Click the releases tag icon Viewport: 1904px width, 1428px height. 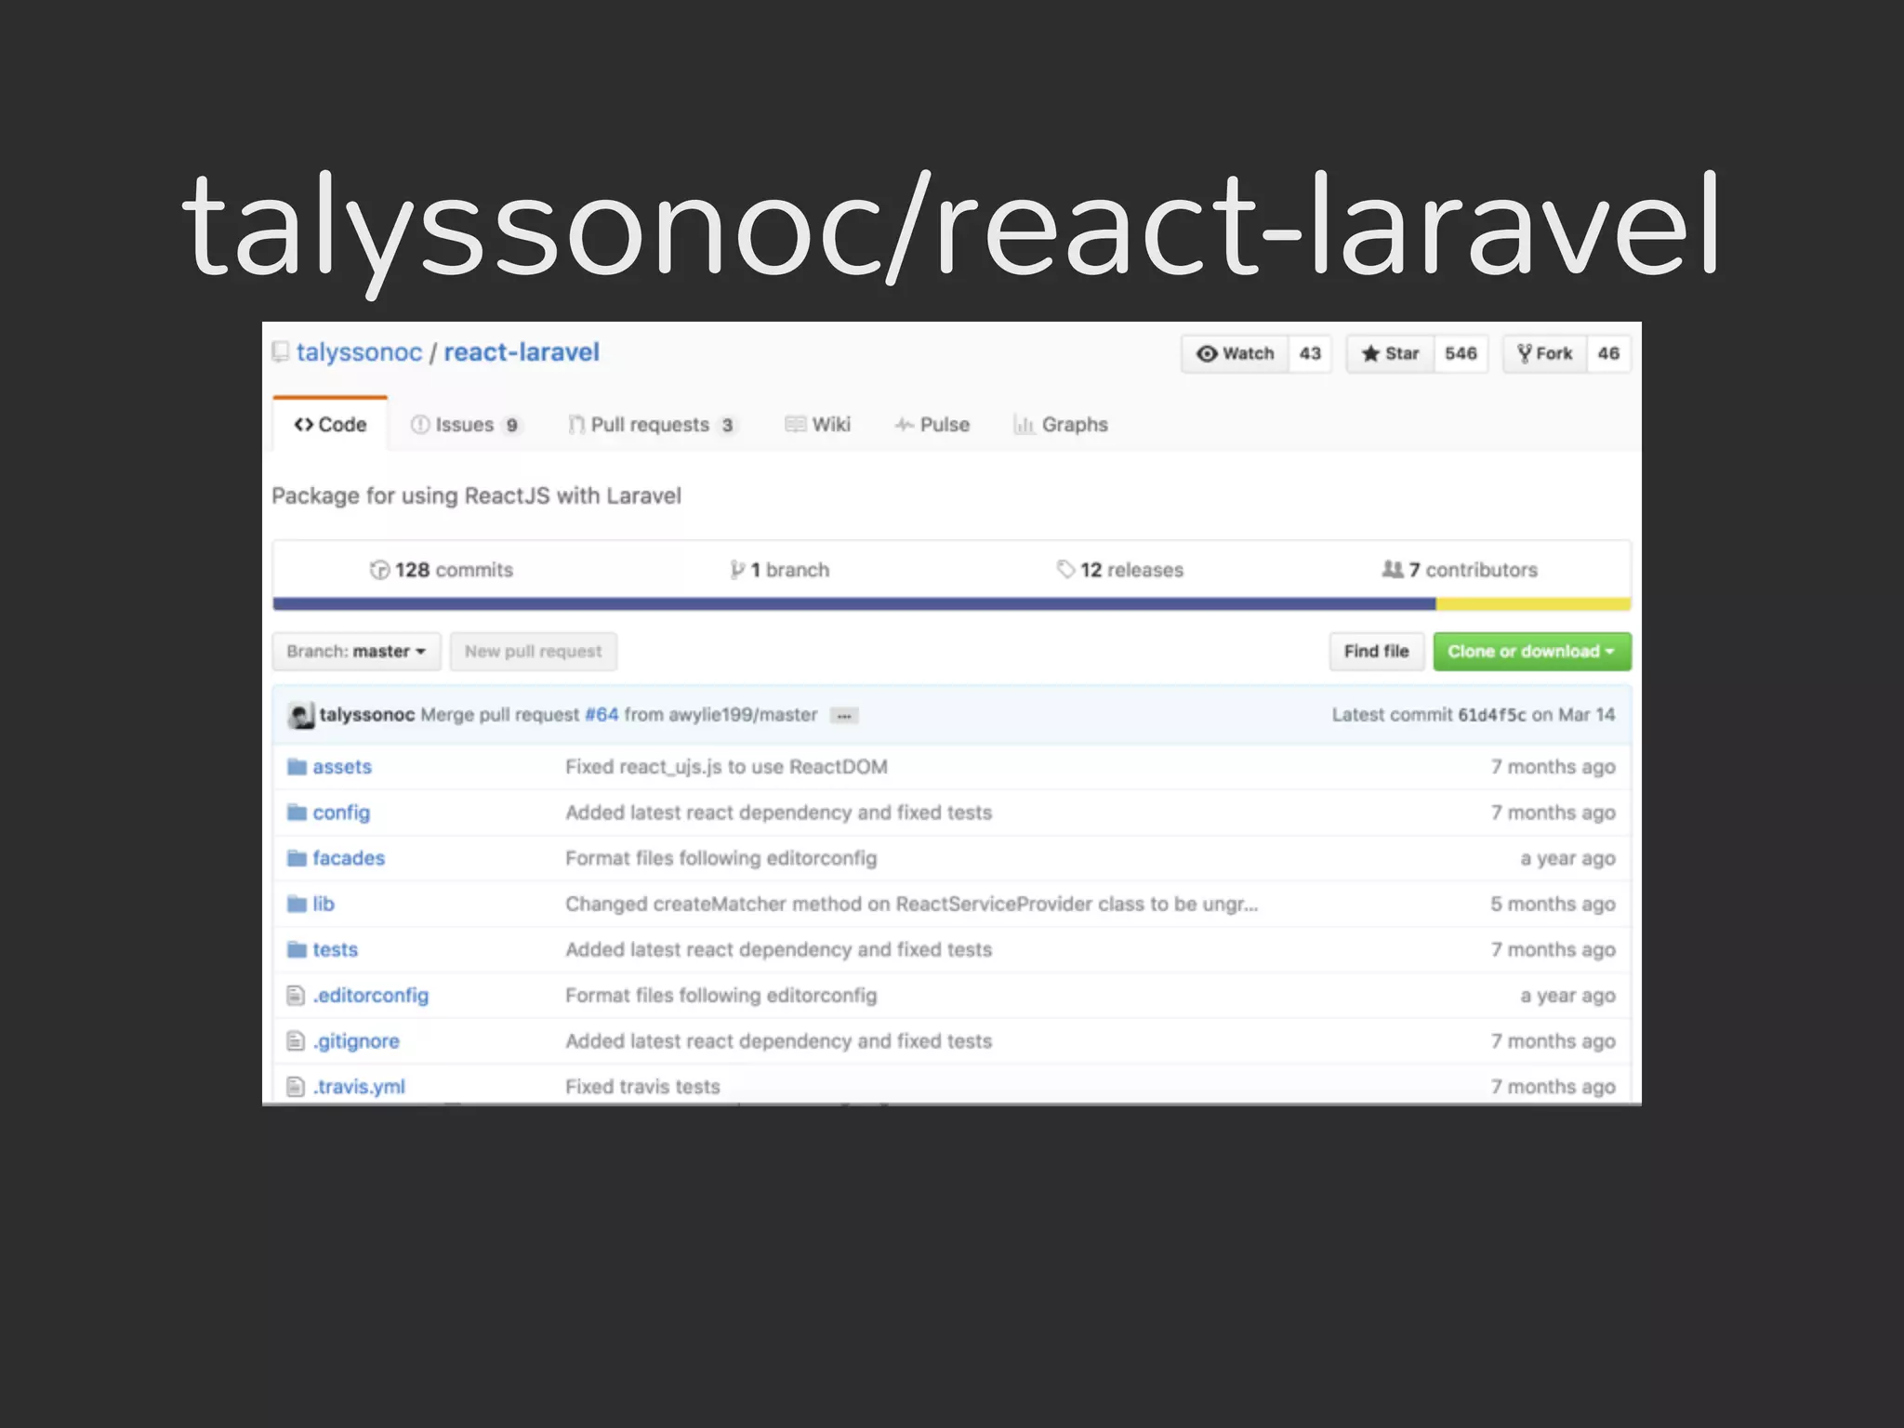coord(1065,569)
